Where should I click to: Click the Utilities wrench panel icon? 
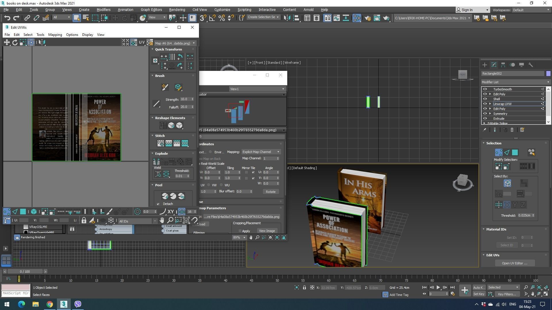click(x=531, y=65)
